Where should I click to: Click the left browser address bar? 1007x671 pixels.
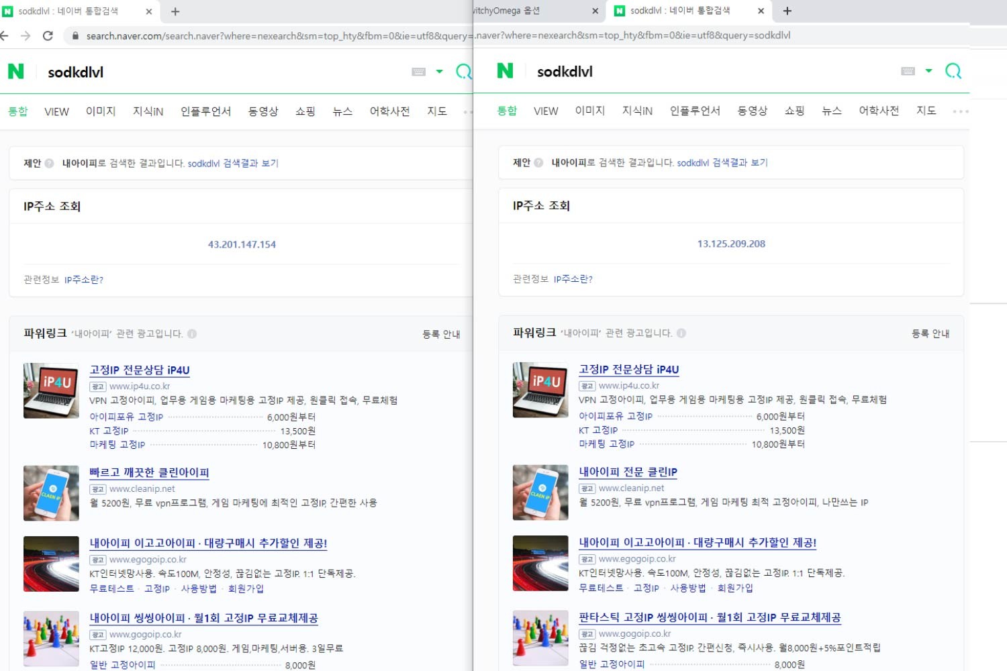tap(269, 36)
